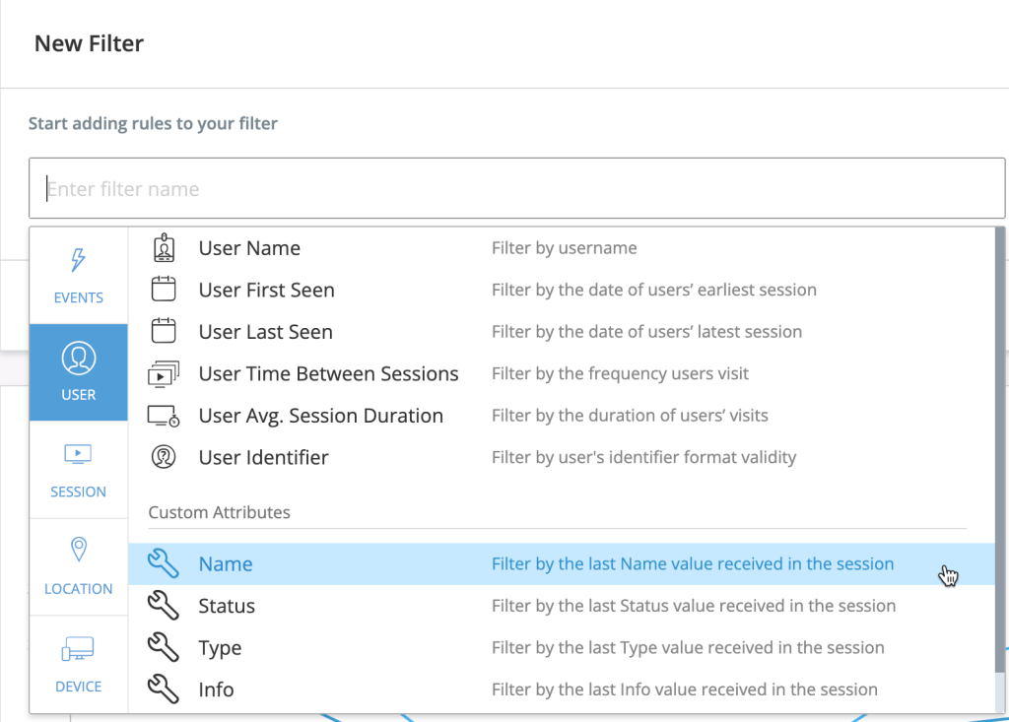Image resolution: width=1009 pixels, height=722 pixels.
Task: Click the User Last Seen calendar icon
Action: [x=164, y=332]
